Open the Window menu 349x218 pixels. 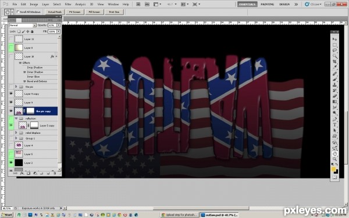point(113,4)
